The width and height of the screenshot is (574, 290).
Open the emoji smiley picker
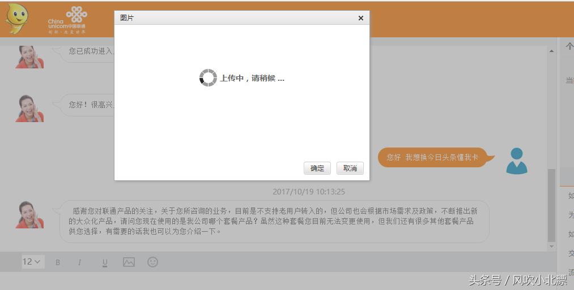pos(152,262)
